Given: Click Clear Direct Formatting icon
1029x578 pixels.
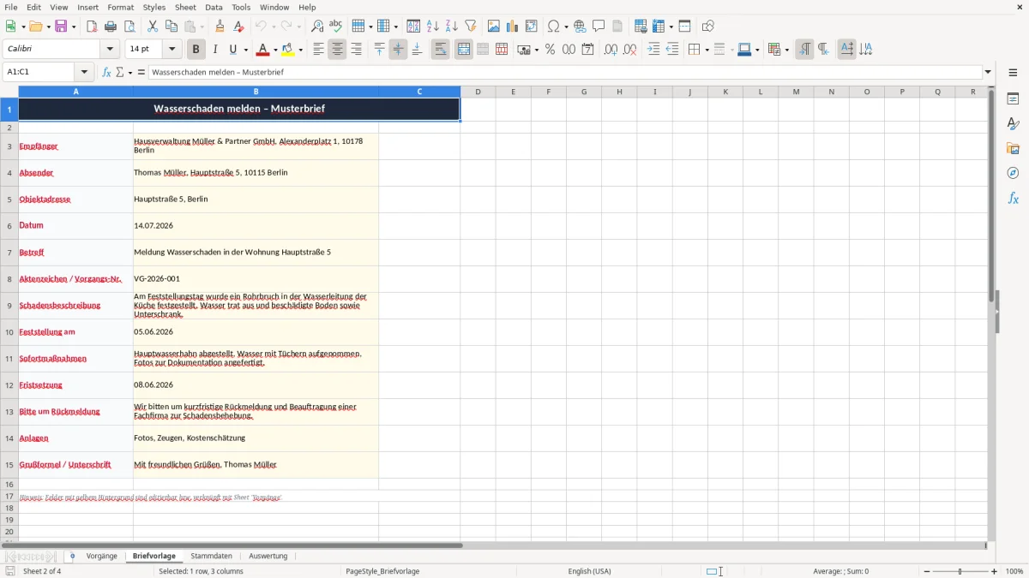Looking at the screenshot, I should tap(239, 27).
